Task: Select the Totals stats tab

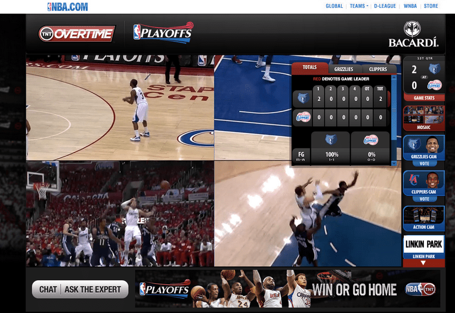Action: [309, 67]
